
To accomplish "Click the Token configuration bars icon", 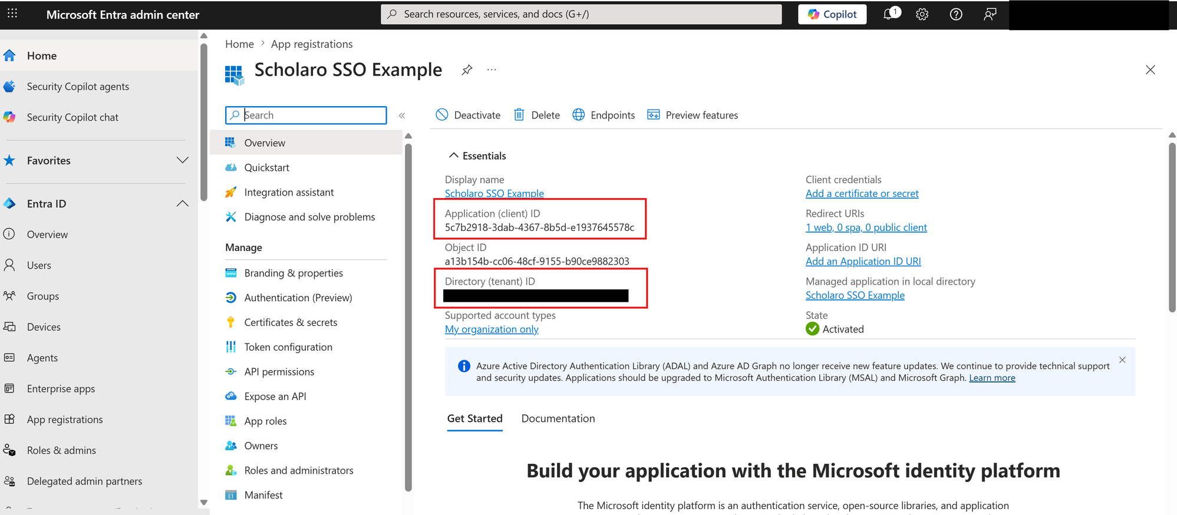I will coord(231,347).
